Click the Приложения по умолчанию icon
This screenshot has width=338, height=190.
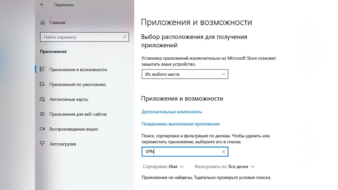(x=43, y=84)
